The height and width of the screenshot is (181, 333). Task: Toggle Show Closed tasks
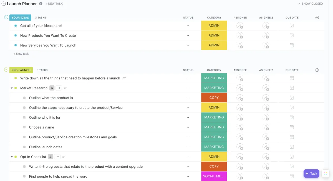310,4
